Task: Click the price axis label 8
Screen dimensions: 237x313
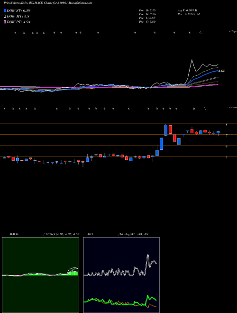Action: [x=226, y=125]
